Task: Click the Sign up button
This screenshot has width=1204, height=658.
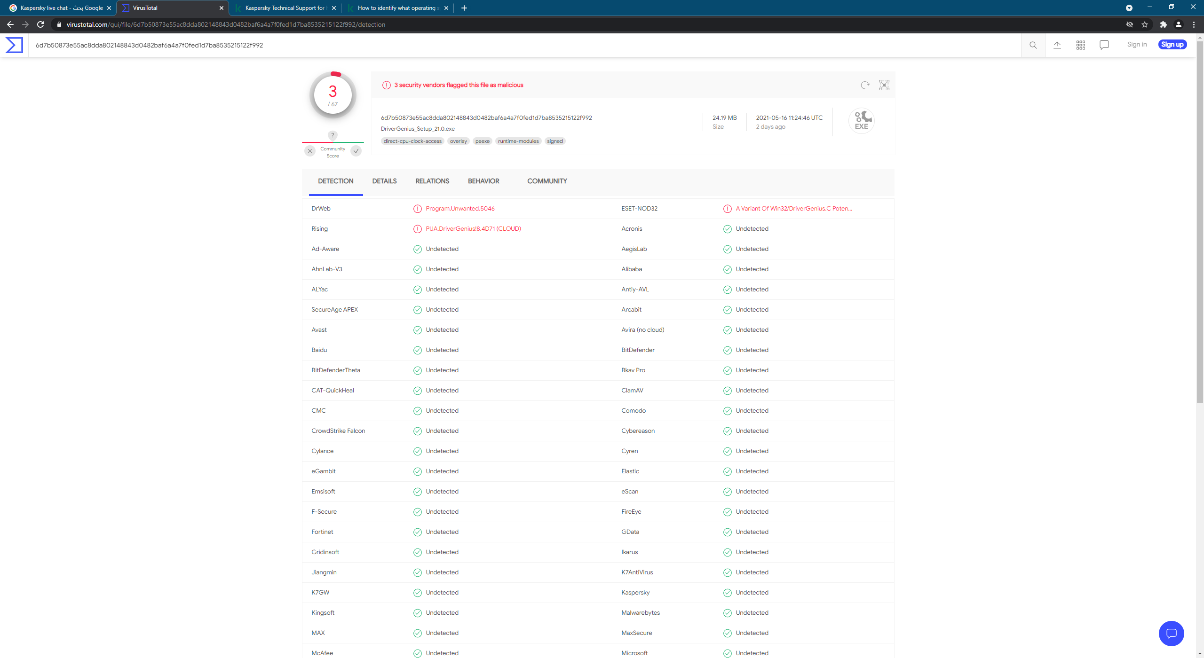Action: point(1172,45)
